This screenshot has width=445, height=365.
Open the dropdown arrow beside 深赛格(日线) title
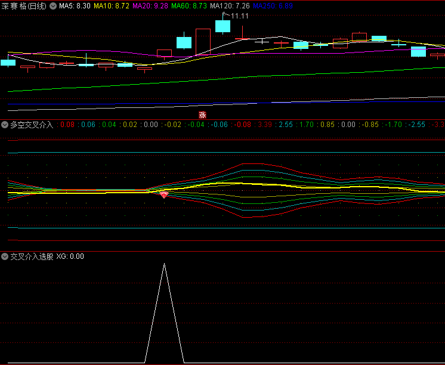(53, 5)
